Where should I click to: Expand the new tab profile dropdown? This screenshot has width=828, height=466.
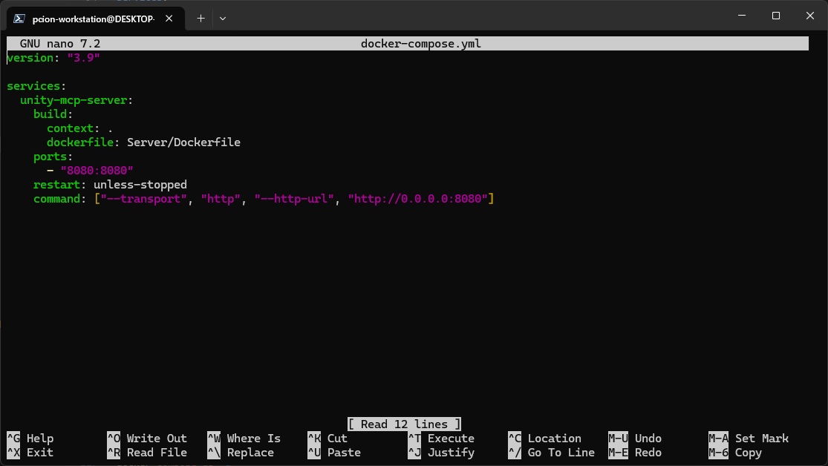[223, 18]
